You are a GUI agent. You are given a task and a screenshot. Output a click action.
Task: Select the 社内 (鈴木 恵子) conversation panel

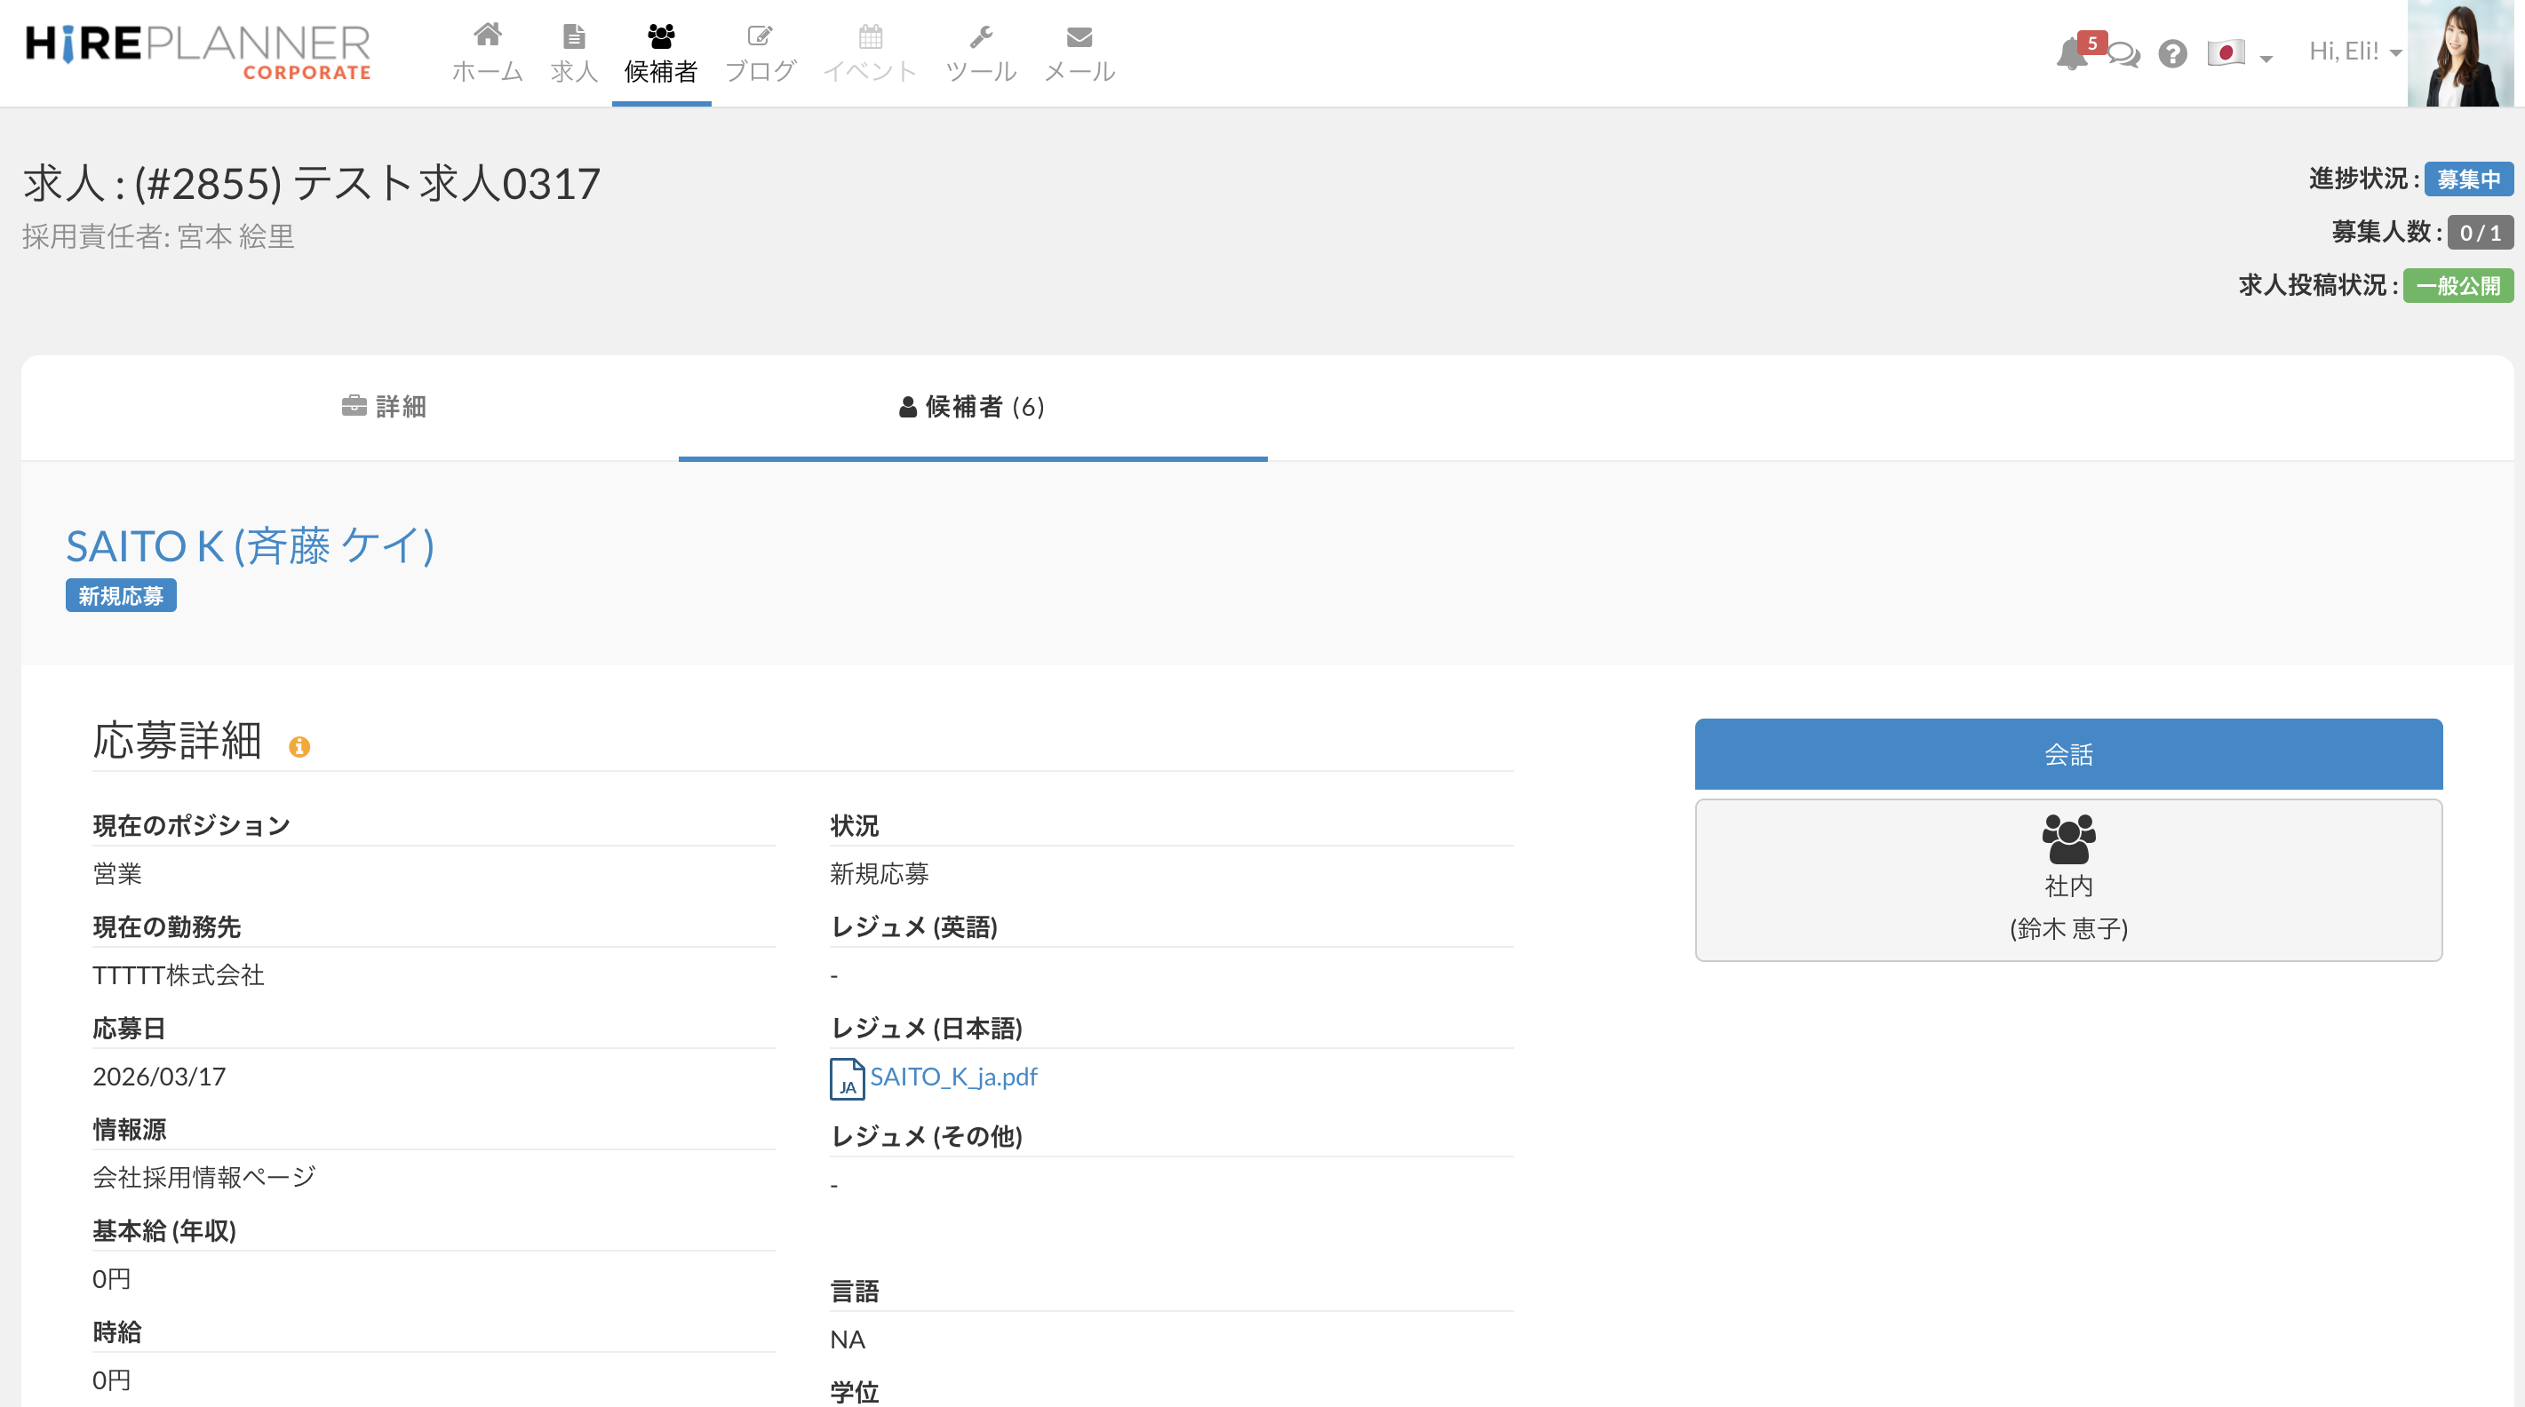(2067, 878)
